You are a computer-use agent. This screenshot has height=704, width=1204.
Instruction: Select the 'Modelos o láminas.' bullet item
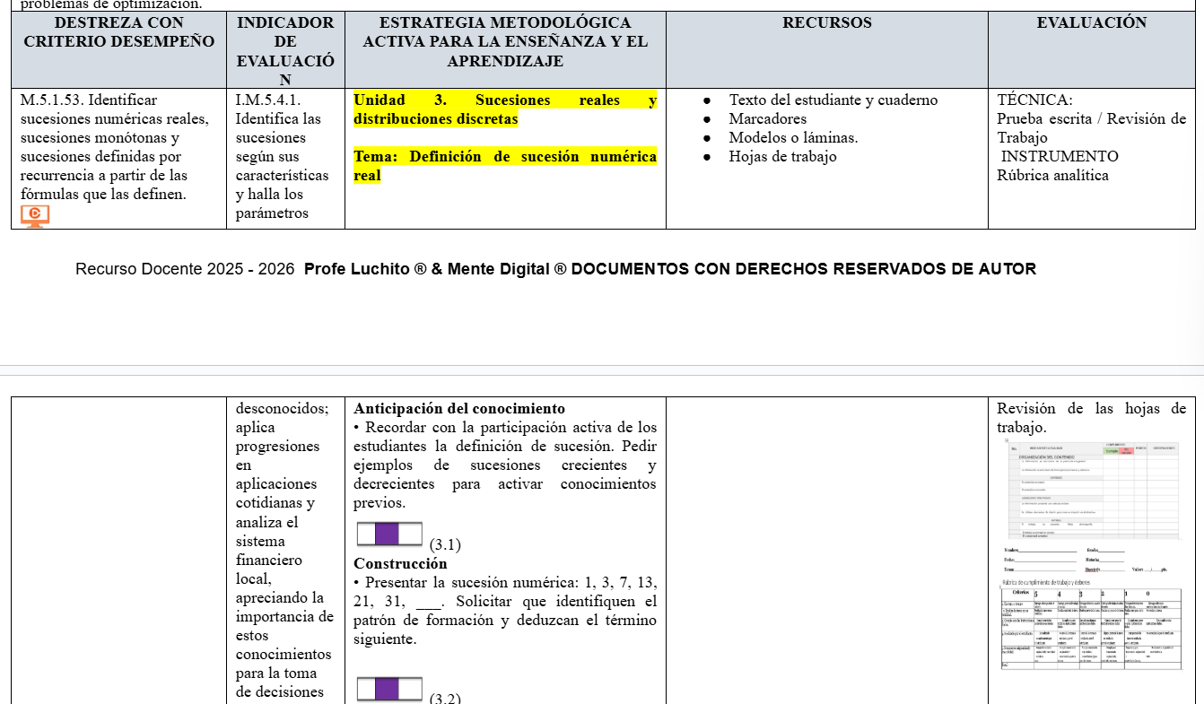tap(793, 138)
